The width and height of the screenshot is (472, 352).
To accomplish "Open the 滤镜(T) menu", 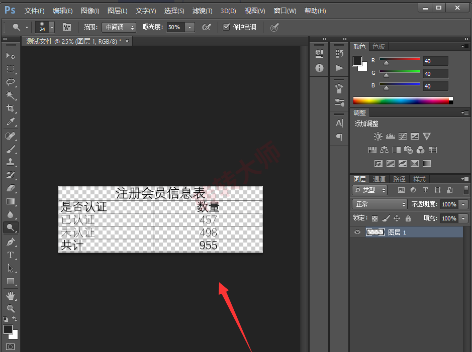I will pos(202,11).
